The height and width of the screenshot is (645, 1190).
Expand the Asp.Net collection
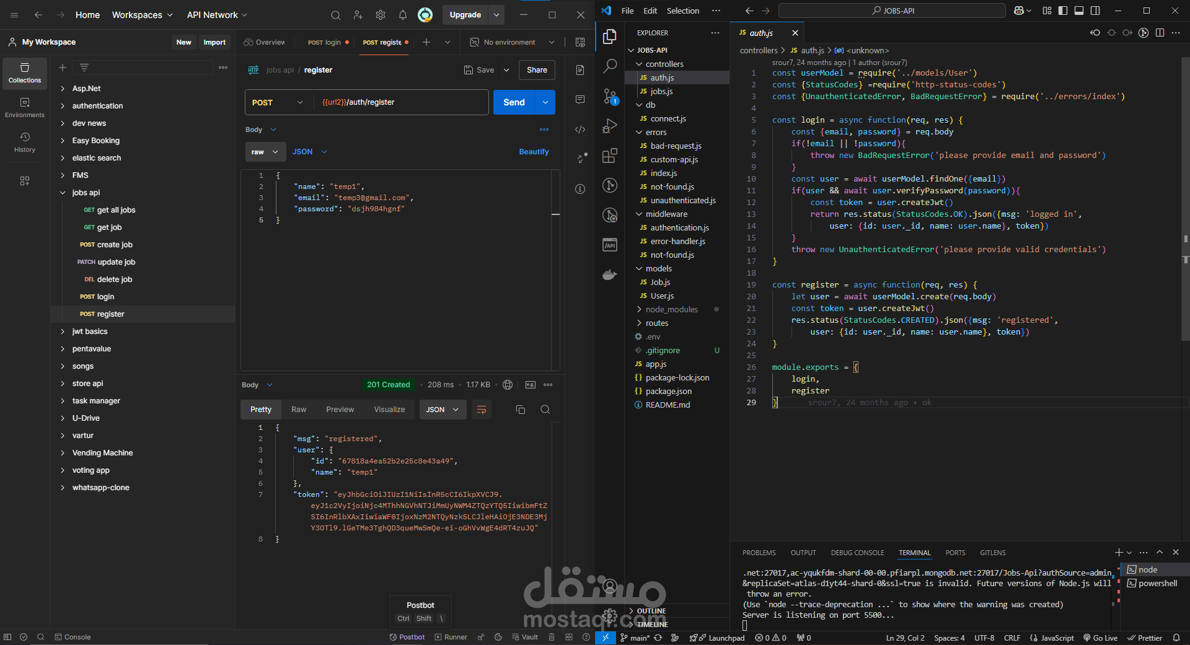tap(63, 89)
